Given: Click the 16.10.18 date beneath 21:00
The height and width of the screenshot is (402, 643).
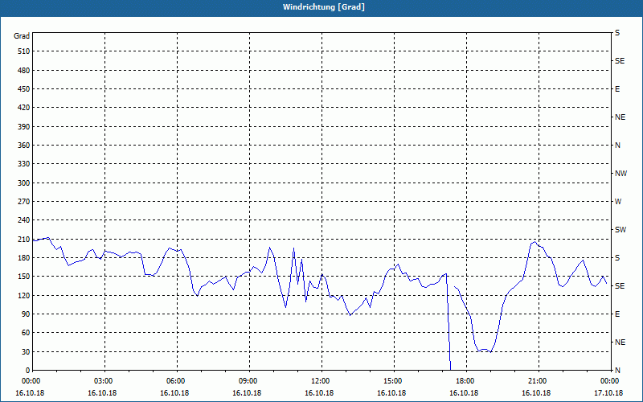Looking at the screenshot, I should (536, 392).
